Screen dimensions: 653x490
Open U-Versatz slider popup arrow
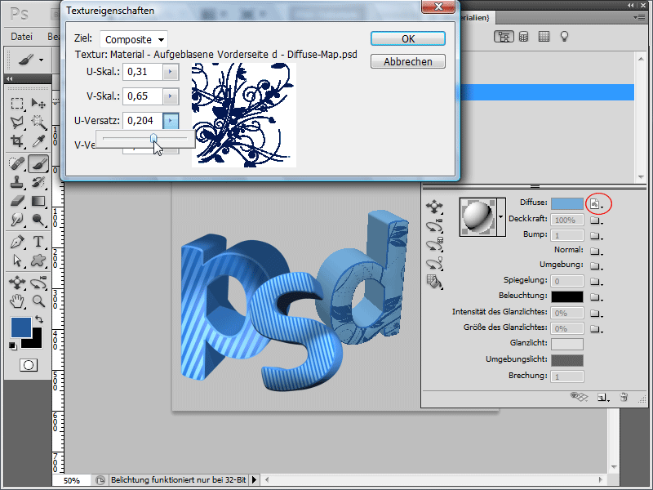click(171, 121)
